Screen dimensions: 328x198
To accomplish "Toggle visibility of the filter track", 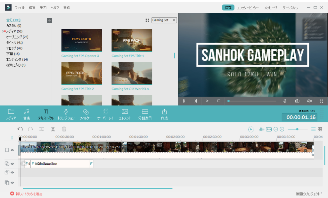I will (12, 164).
